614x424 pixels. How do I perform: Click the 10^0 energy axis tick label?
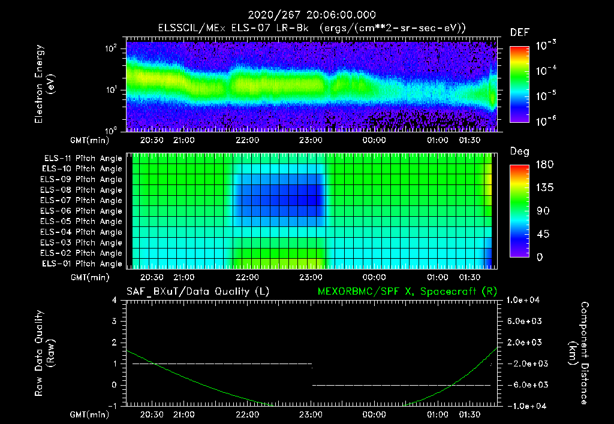tap(111, 130)
